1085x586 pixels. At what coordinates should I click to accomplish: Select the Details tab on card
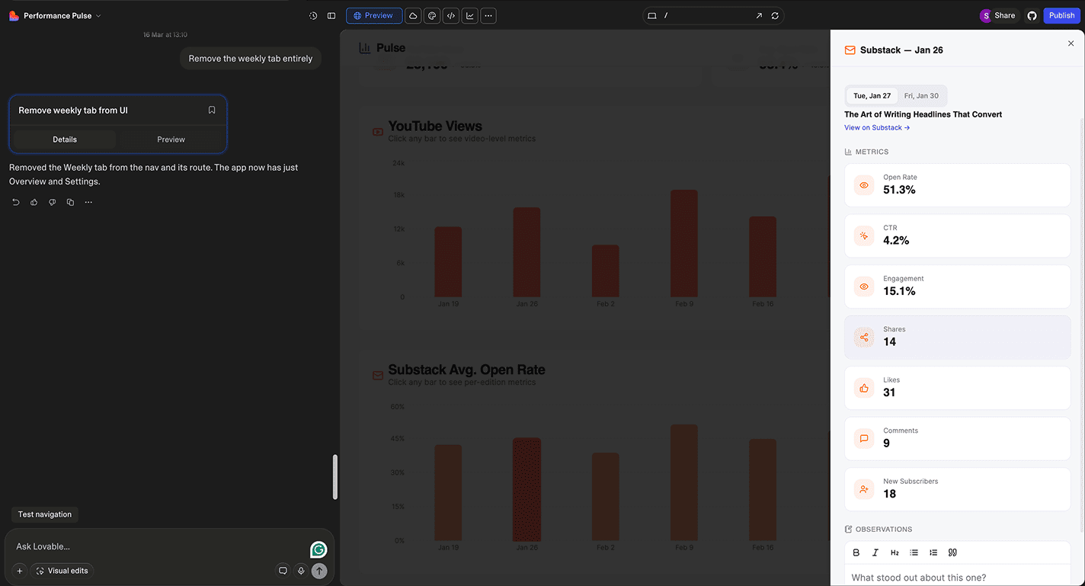65,139
